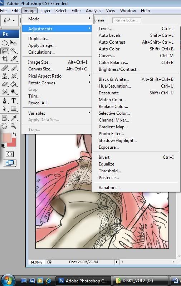This screenshot has width=181, height=286.
Task: Toggle Quick Mask mode
Action: point(10,154)
